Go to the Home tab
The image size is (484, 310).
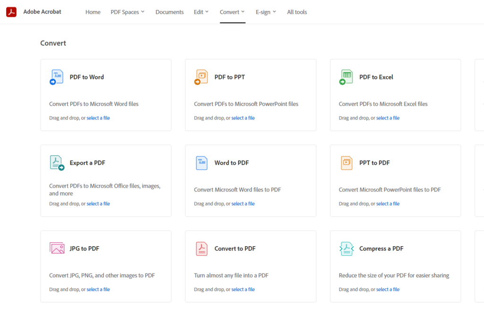click(93, 12)
